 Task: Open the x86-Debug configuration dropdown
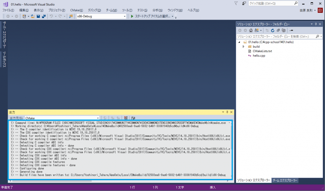[x=125, y=17]
